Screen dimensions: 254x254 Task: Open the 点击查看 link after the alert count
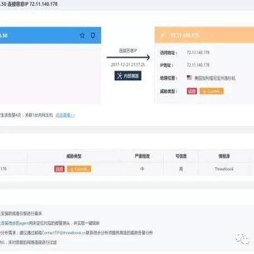(65, 115)
